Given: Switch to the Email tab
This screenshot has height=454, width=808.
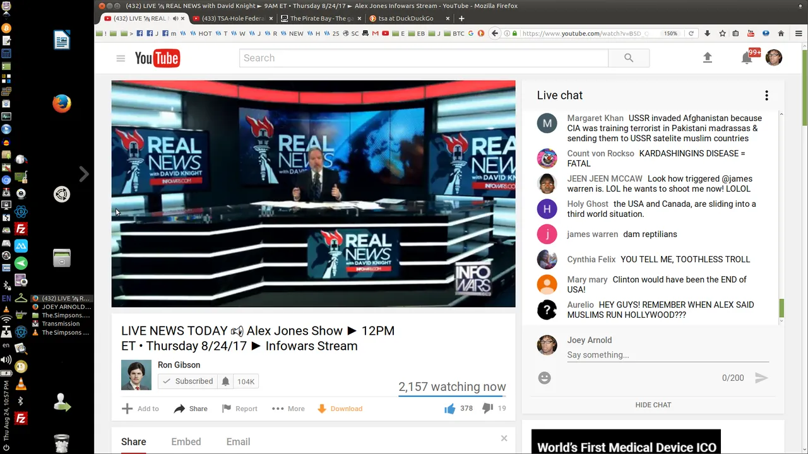Looking at the screenshot, I should coord(238,442).
